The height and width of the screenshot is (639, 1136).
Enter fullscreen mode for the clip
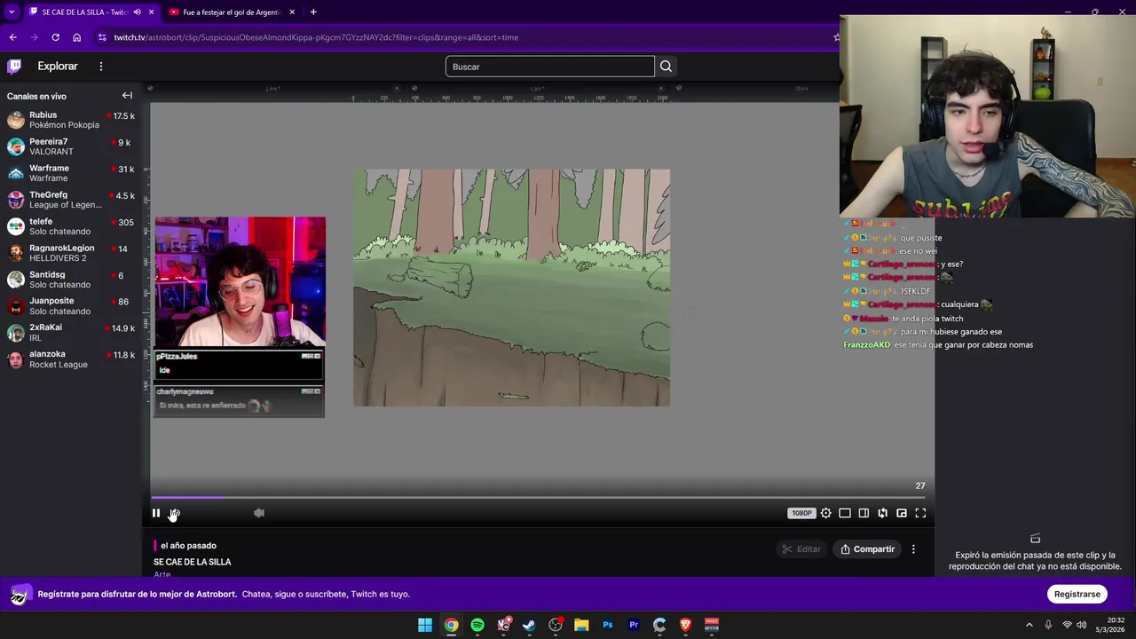tap(920, 513)
